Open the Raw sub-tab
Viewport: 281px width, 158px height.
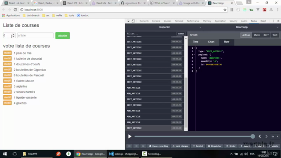click(227, 42)
